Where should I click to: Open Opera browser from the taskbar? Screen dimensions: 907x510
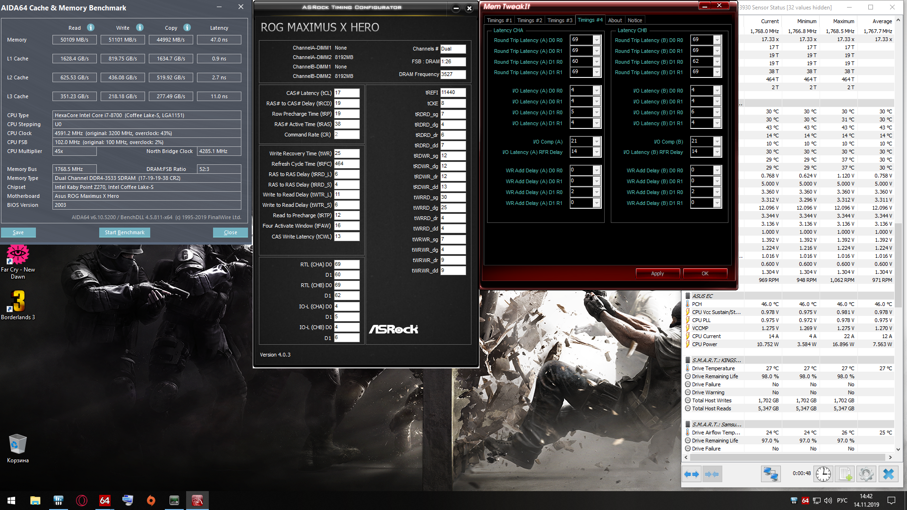[82, 500]
